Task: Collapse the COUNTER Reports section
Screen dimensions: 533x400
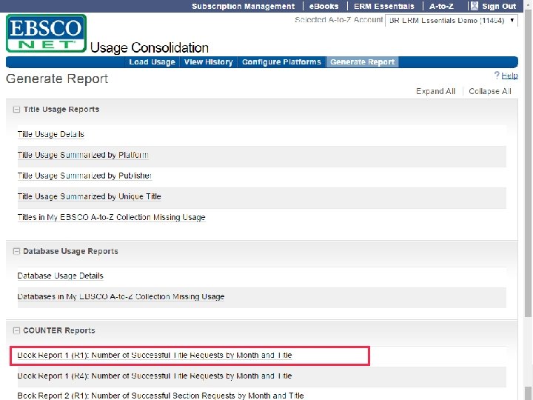Action: (16, 330)
